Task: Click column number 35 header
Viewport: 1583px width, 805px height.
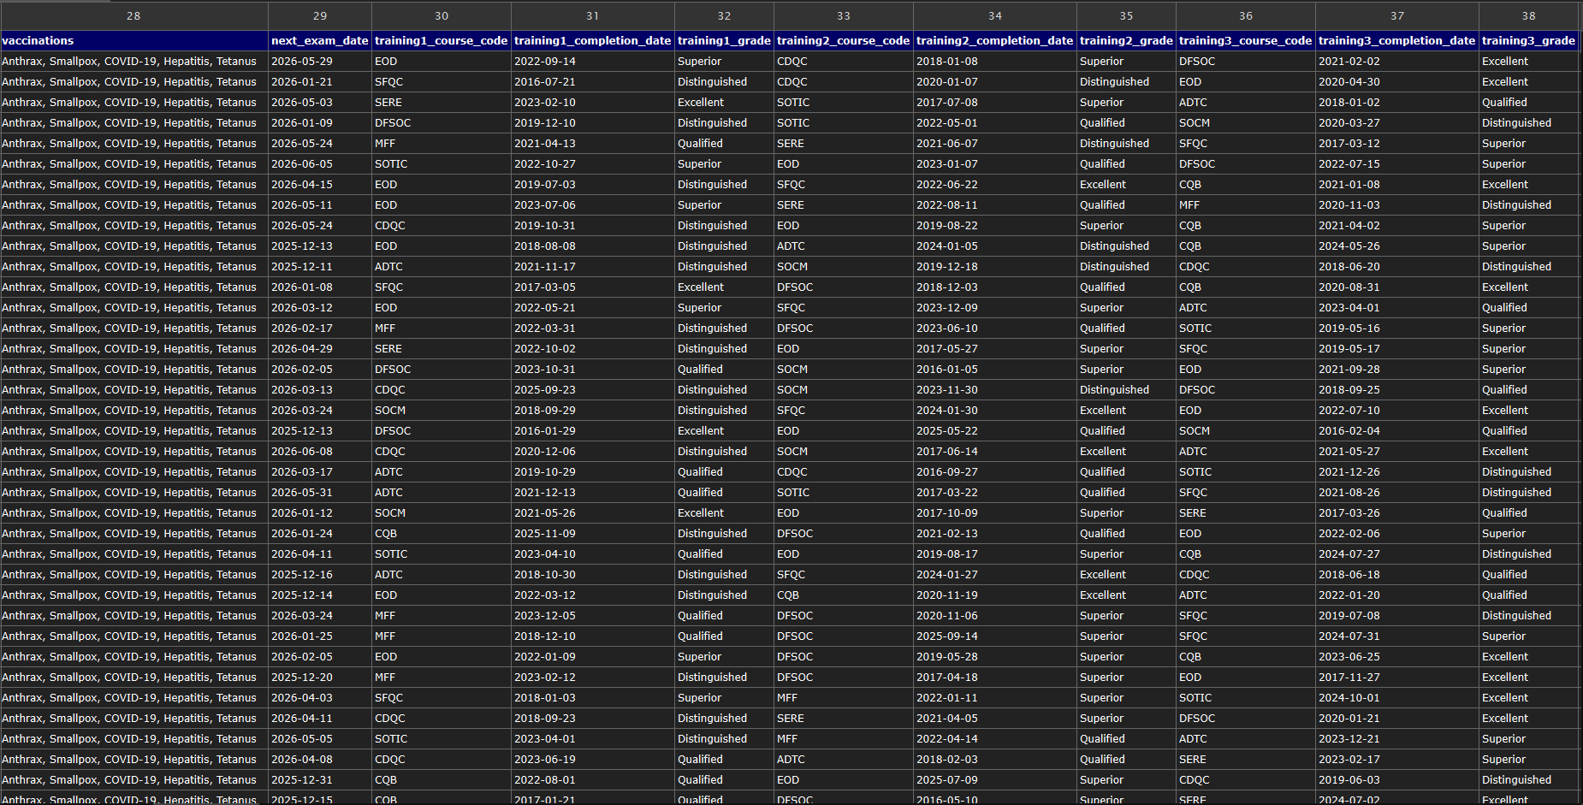Action: coord(1126,15)
